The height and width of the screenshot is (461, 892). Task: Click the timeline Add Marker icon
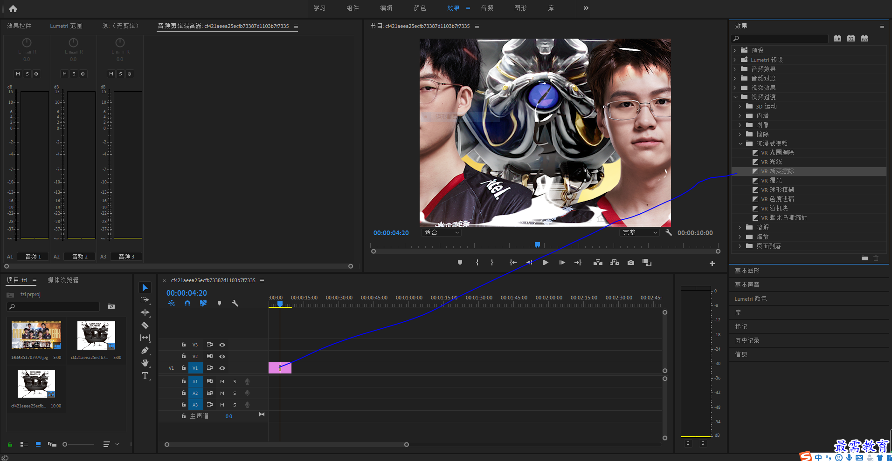[x=219, y=303]
